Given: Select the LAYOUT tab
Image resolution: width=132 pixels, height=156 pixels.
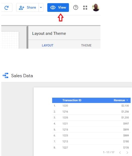Looking at the screenshot, I should 48,45.
